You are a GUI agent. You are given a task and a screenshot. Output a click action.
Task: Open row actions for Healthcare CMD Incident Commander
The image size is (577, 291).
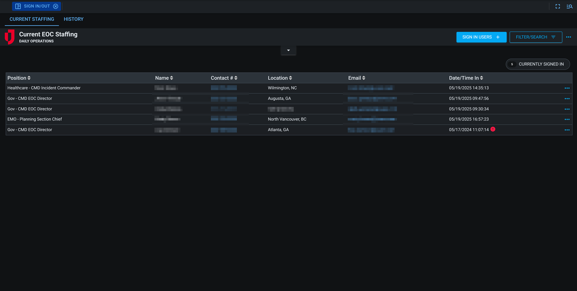(x=567, y=88)
